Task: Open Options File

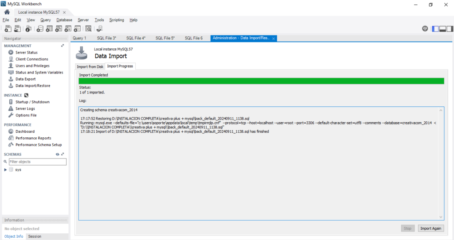Action: pos(26,115)
